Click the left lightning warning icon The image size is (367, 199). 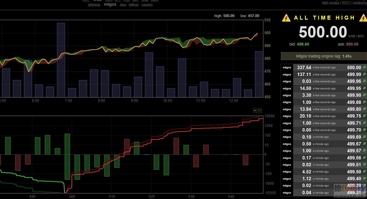click(286, 18)
